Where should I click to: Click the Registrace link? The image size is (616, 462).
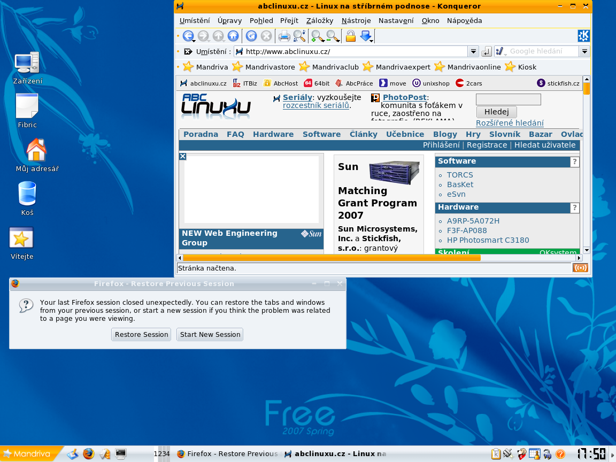[487, 145]
